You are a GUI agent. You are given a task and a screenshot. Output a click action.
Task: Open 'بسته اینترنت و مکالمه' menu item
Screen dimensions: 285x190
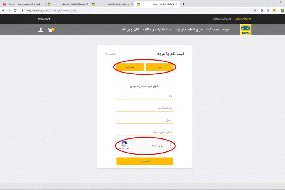[158, 30]
